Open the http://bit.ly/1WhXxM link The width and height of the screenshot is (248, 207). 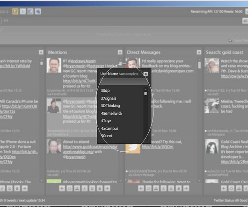coord(15,66)
